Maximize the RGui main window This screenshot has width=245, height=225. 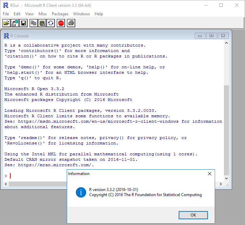tap(221, 5)
